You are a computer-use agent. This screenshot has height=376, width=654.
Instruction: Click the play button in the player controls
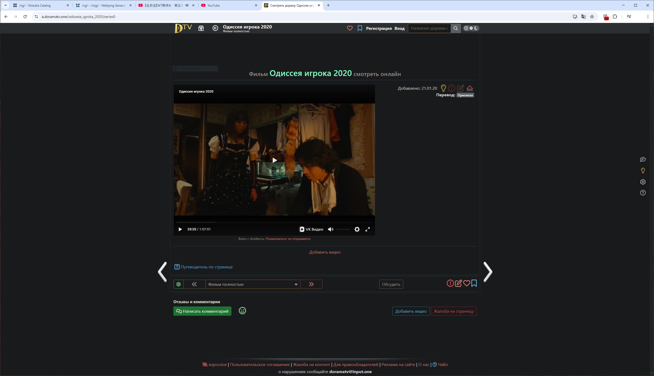(x=180, y=229)
